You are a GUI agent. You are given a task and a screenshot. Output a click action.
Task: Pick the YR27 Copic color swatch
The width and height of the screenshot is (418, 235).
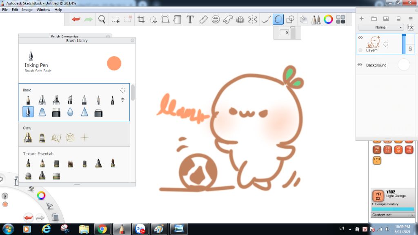(x=377, y=149)
